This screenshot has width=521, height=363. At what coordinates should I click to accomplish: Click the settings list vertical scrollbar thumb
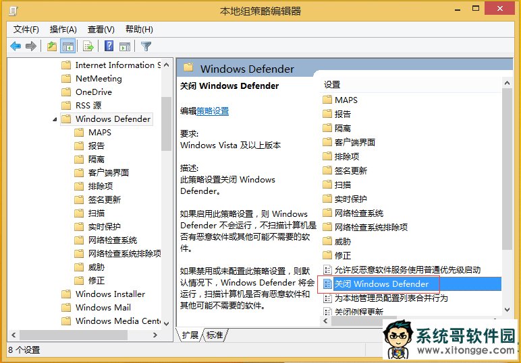tap(507, 169)
